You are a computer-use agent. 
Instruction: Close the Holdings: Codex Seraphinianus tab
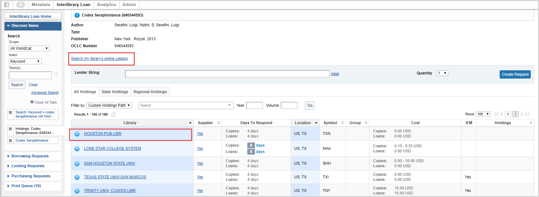coord(10,129)
